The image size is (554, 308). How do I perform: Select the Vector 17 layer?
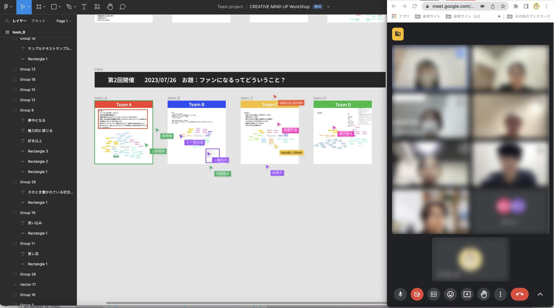(x=38, y=285)
